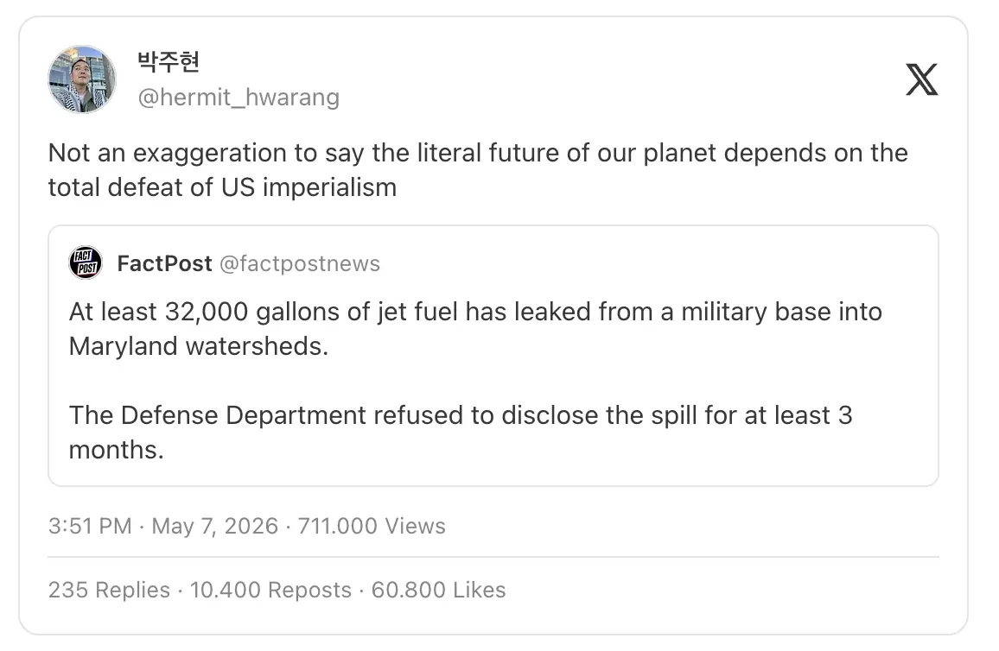View the 711.000 Views count
Image resolution: width=999 pixels, height=651 pixels.
[372, 527]
